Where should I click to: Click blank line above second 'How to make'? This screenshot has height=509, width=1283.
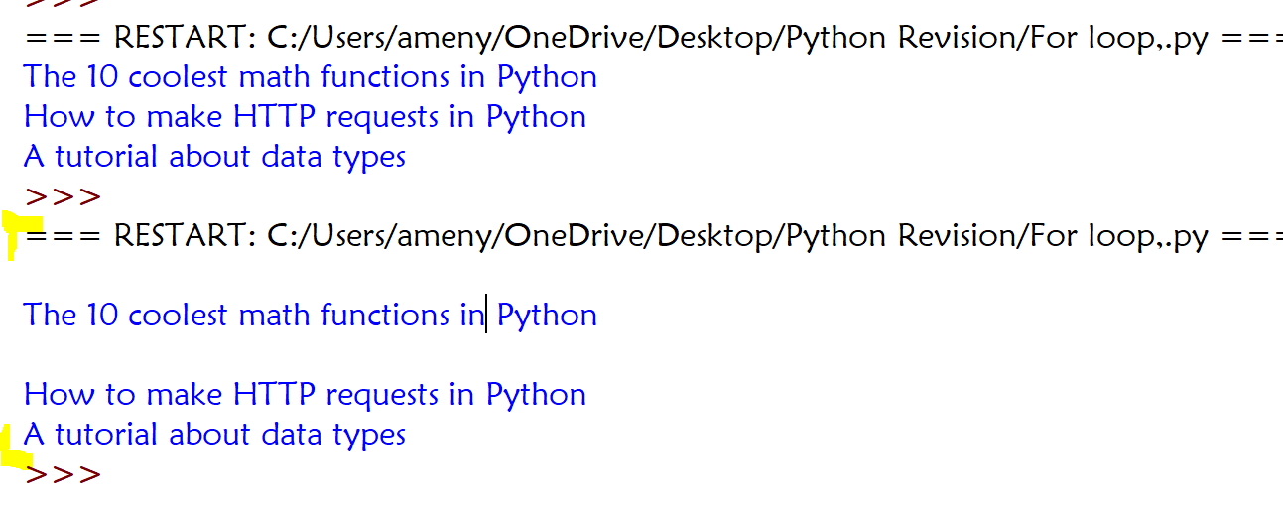point(641,355)
